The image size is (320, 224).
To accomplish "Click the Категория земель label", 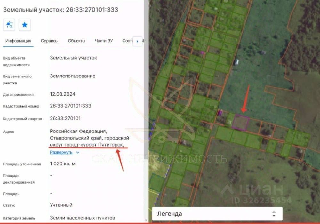I will coord(19,218).
